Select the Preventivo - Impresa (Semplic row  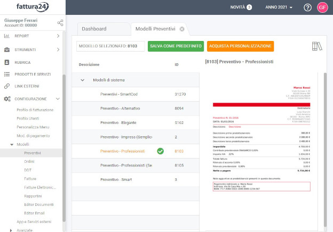[x=136, y=137]
